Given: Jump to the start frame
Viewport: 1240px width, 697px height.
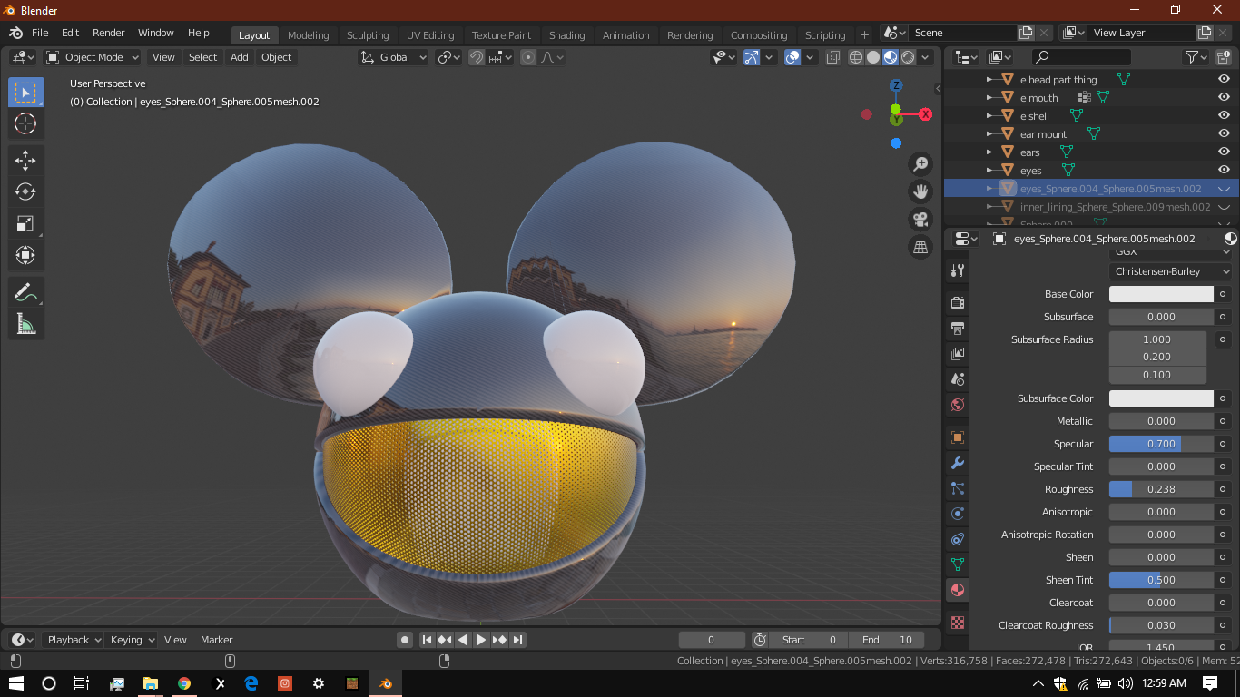Looking at the screenshot, I should click(x=427, y=640).
